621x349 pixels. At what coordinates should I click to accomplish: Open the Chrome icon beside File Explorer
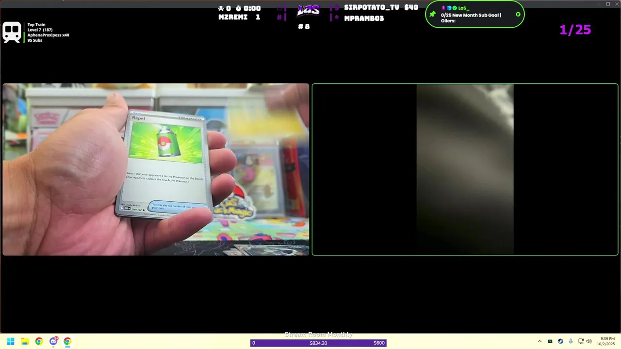tap(39, 341)
